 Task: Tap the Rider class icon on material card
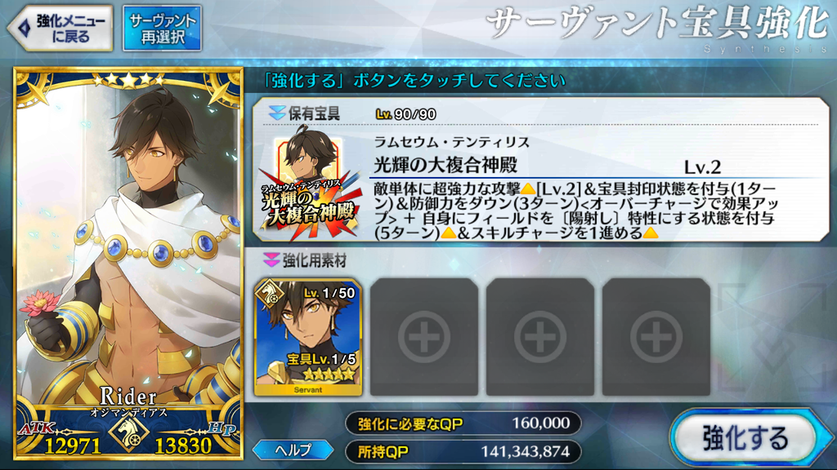(269, 294)
